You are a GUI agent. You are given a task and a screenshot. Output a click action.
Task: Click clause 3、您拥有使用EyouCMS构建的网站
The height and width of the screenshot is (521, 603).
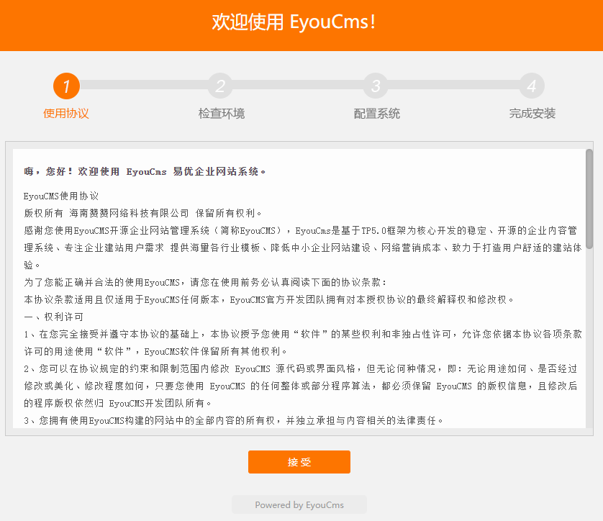click(x=233, y=421)
